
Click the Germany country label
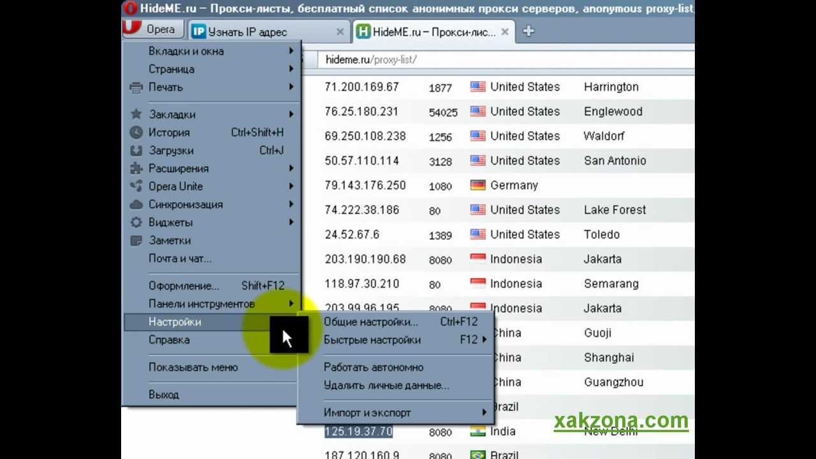514,186
